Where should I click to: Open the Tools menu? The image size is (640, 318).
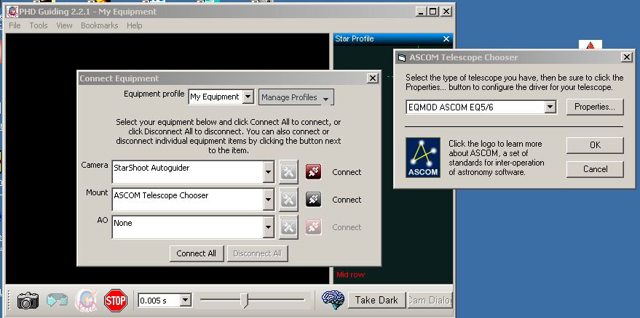(39, 25)
